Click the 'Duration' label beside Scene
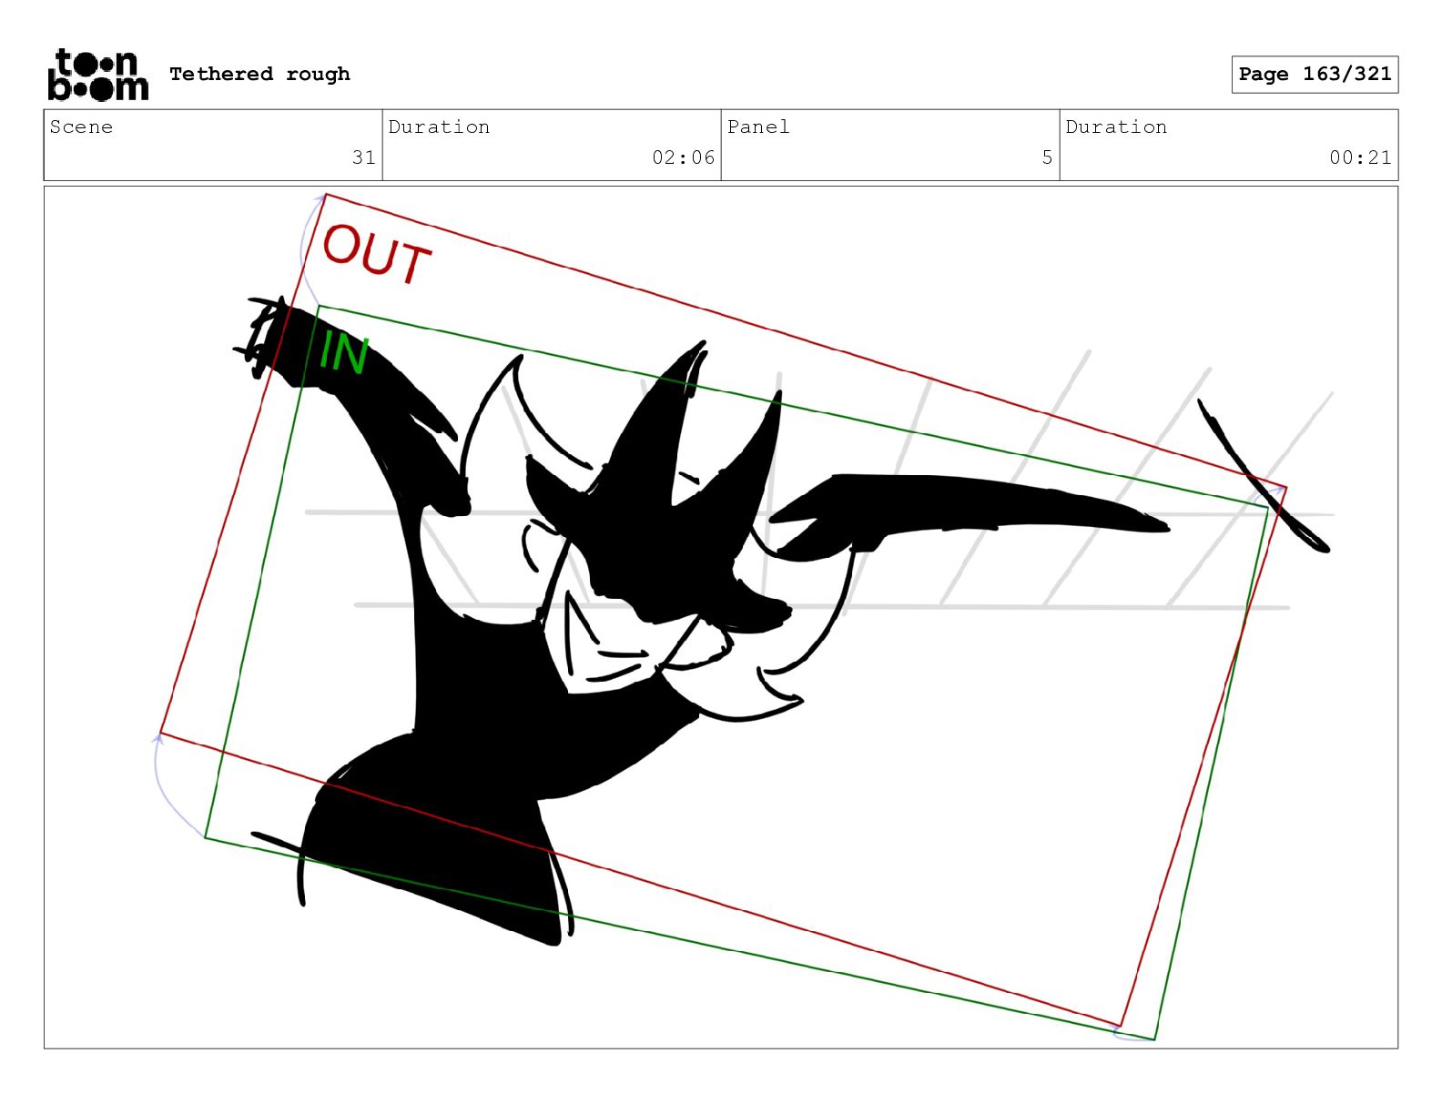The width and height of the screenshot is (1442, 1114). click(x=439, y=127)
